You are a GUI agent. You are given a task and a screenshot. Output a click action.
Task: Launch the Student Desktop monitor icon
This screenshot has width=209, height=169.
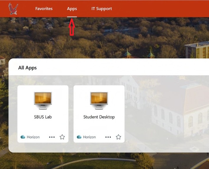99,101
